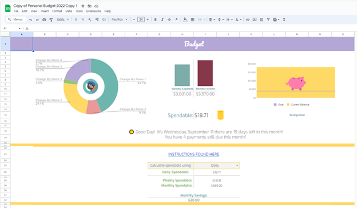Click the Goal legend swatch in savings chart
The image size is (357, 208).
275,105
